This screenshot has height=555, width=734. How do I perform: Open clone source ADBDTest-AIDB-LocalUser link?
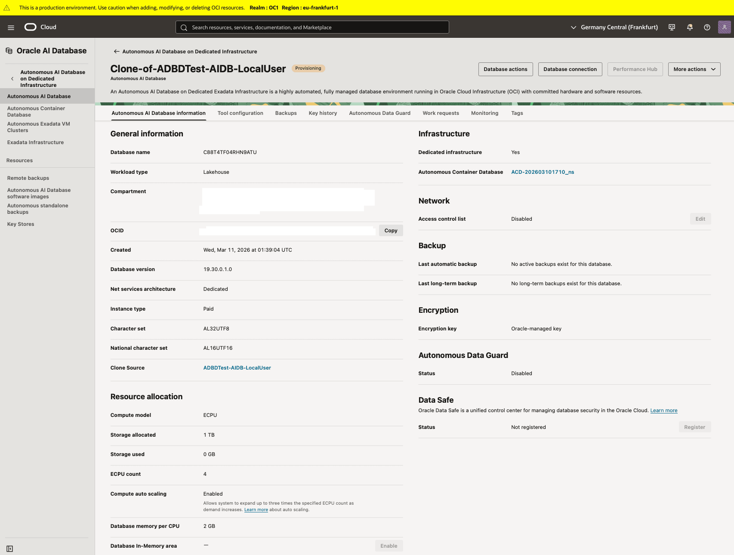pos(237,368)
